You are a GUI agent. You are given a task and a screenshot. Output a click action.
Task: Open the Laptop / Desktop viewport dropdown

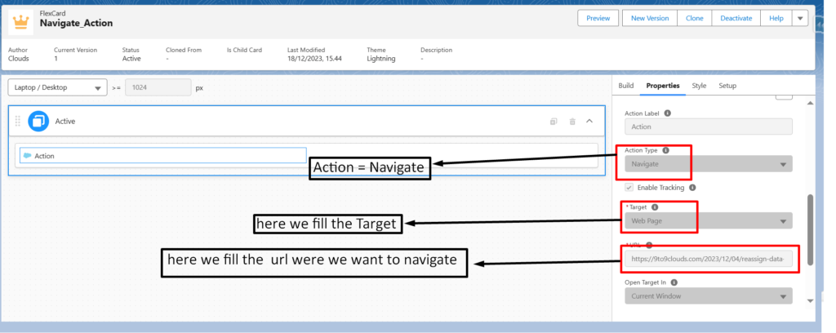coord(58,87)
